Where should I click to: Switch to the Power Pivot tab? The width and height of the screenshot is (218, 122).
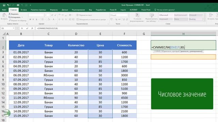(146, 10)
